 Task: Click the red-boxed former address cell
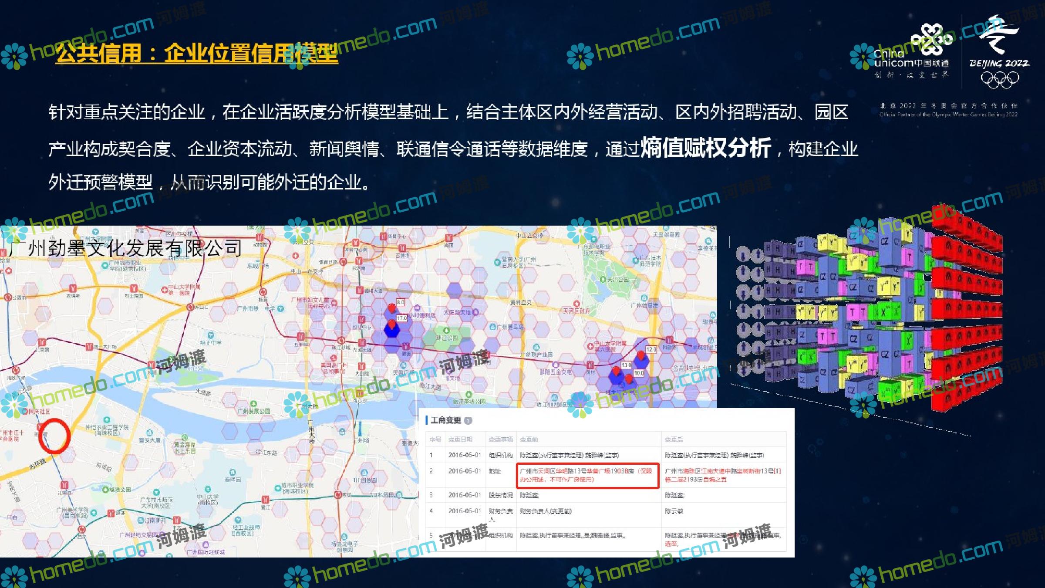587,475
